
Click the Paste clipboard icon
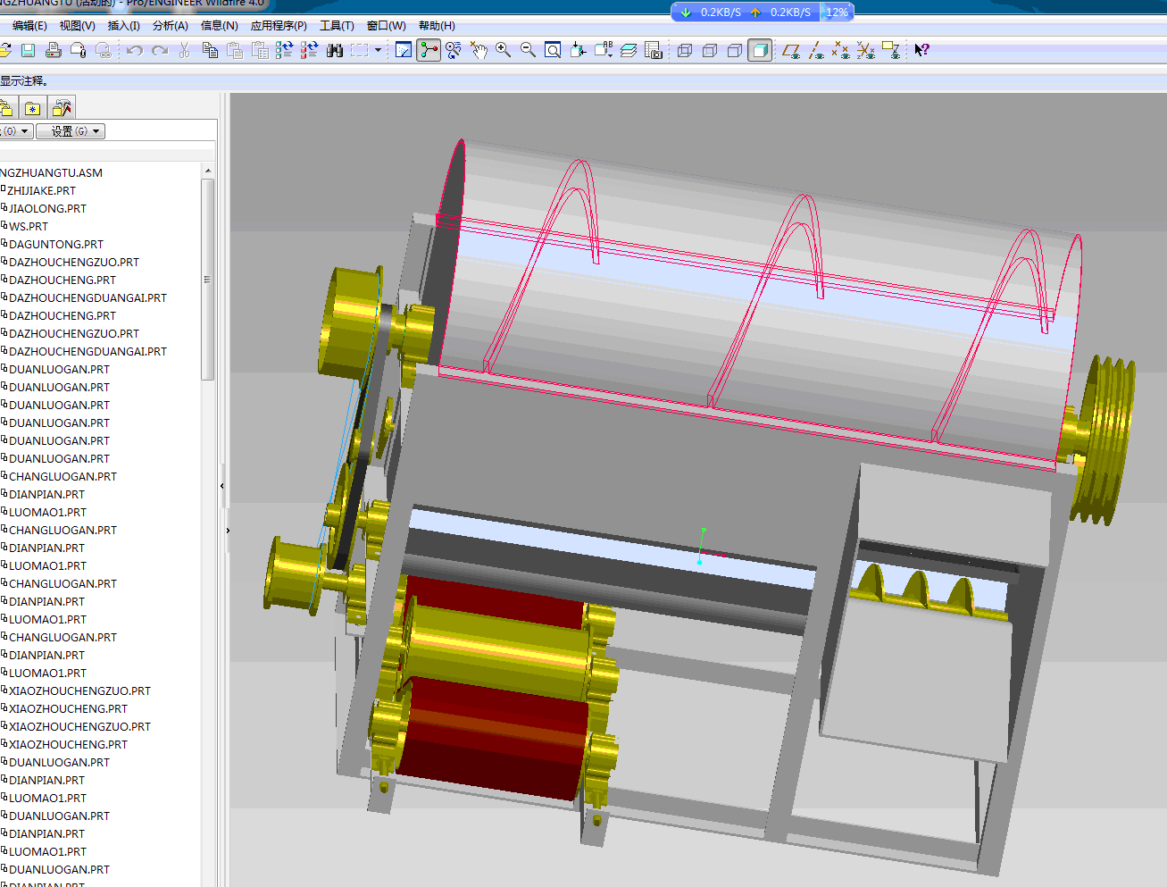(x=235, y=50)
